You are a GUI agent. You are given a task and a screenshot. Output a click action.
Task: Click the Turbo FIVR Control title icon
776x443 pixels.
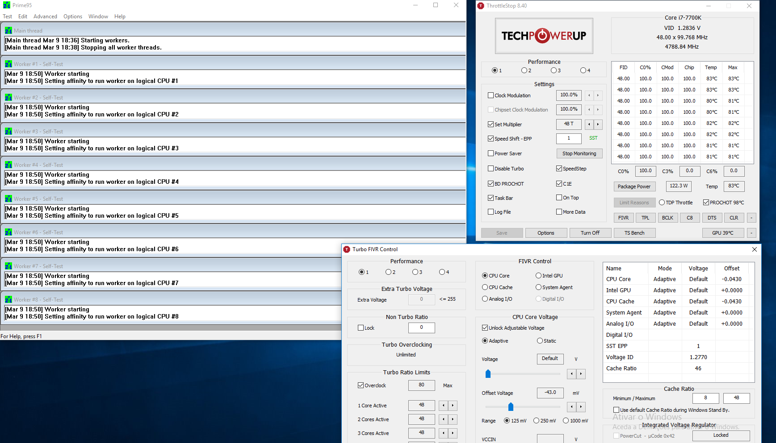click(x=347, y=249)
